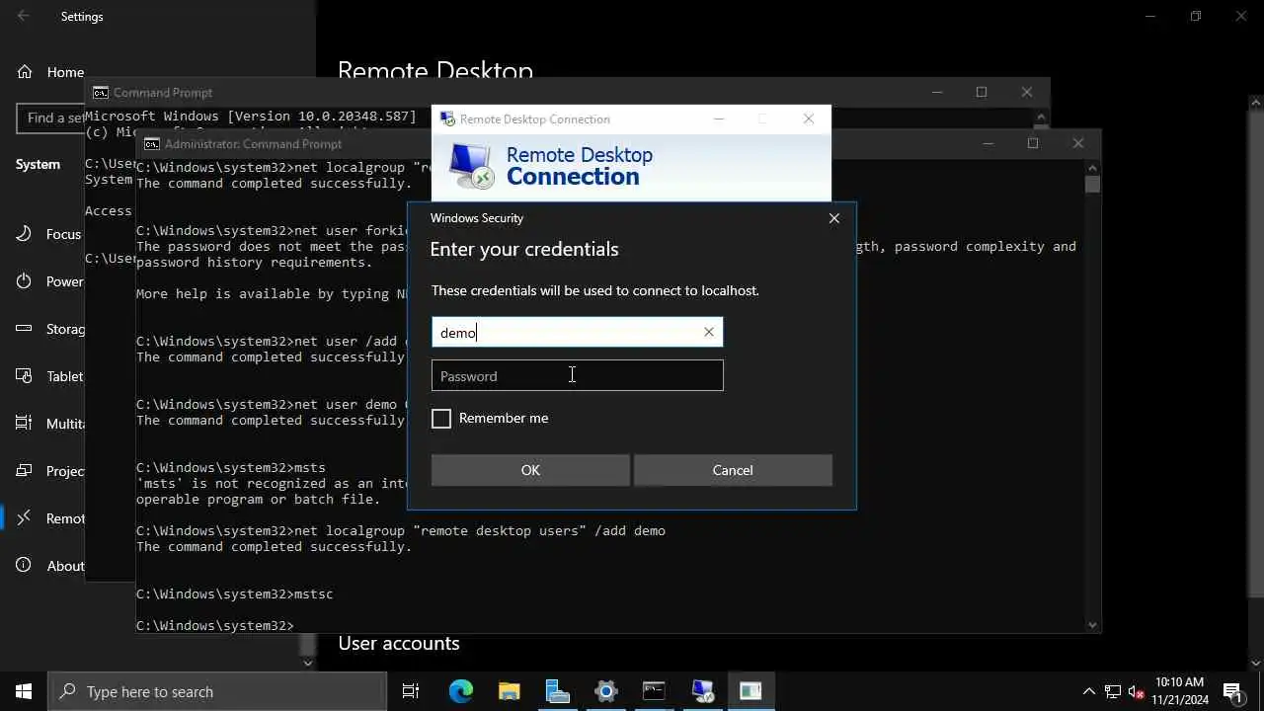Screen dimensions: 1264x711
Task: Switch to Settings app in taskbar
Action: pos(605,691)
